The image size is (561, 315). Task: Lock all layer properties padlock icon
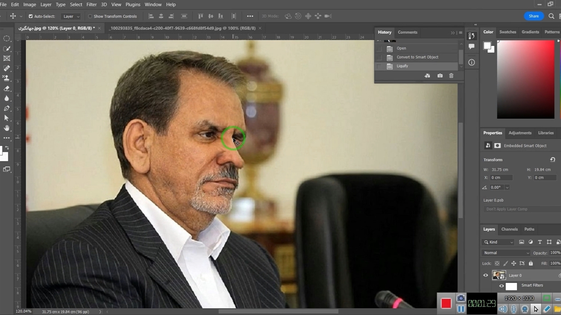click(x=531, y=263)
